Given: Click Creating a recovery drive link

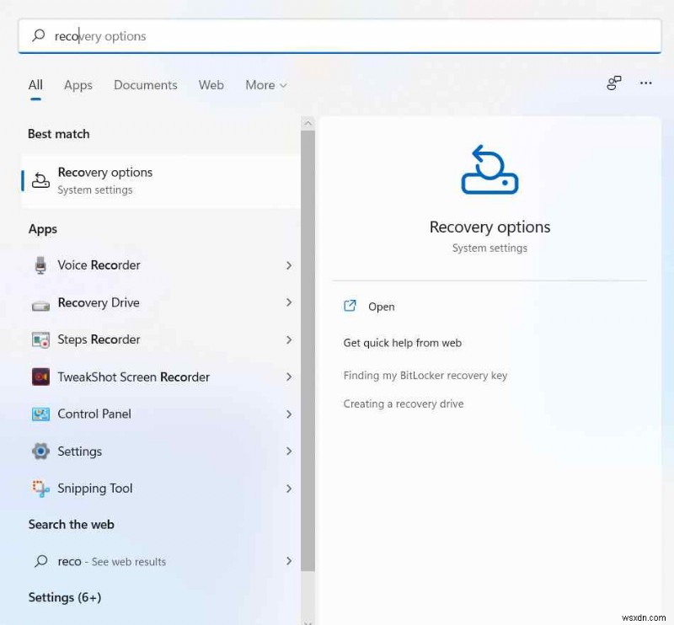Looking at the screenshot, I should 403,403.
